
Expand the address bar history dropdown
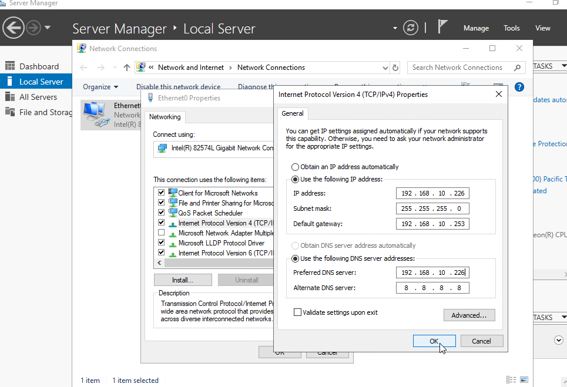point(385,68)
